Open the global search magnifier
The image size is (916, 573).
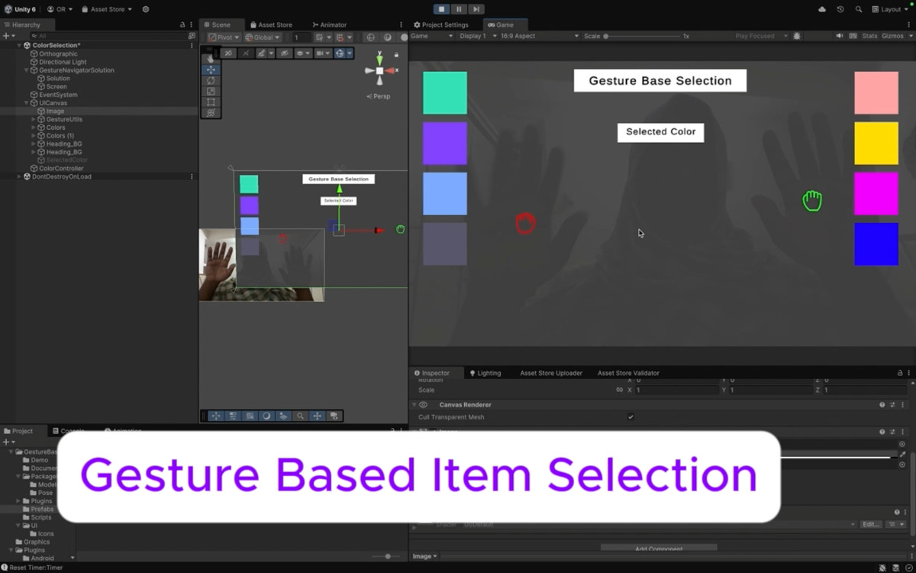coord(859,9)
